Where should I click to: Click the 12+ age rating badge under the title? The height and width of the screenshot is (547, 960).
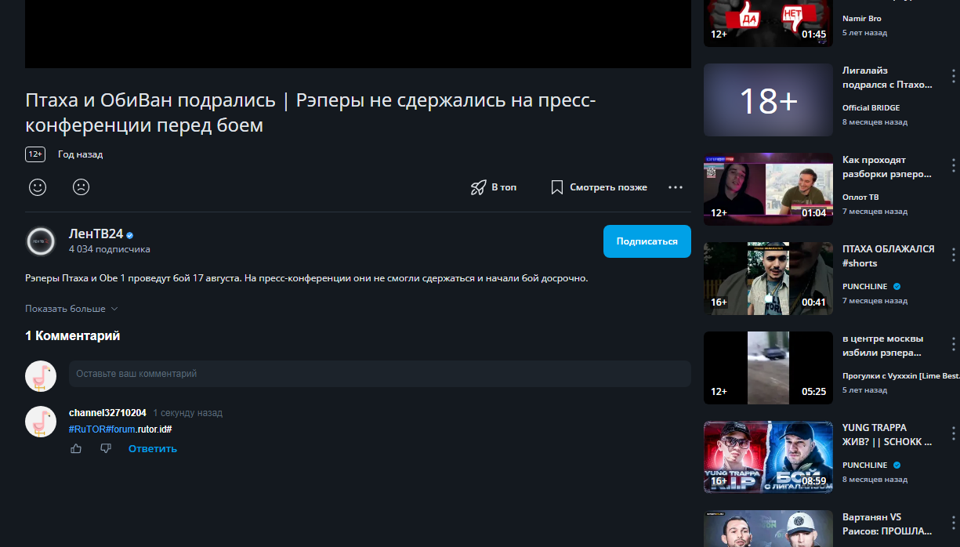click(x=35, y=154)
